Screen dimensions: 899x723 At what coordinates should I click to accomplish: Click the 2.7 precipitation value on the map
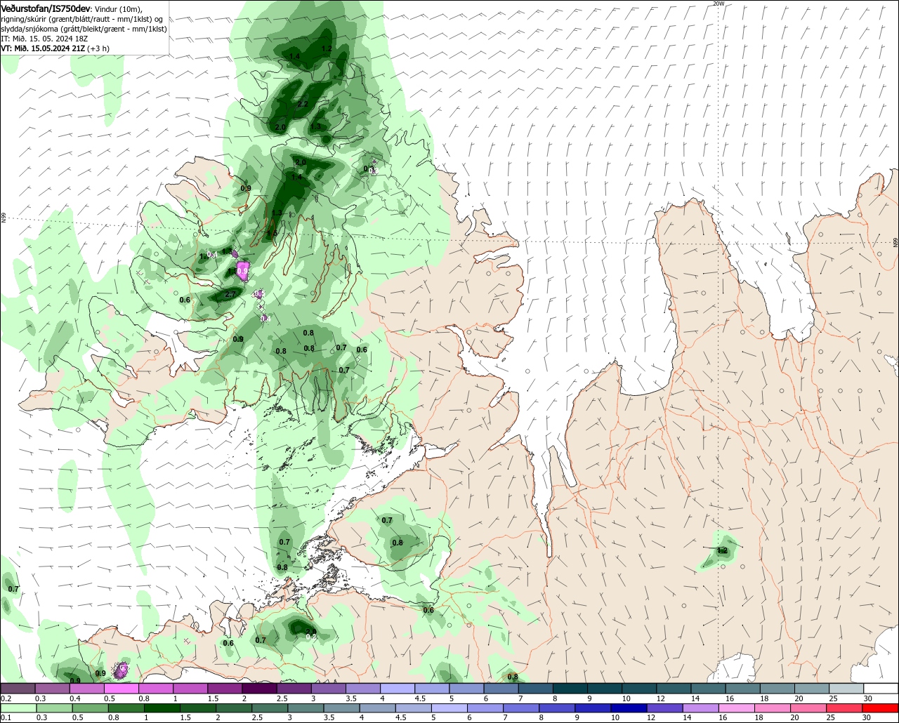230,295
